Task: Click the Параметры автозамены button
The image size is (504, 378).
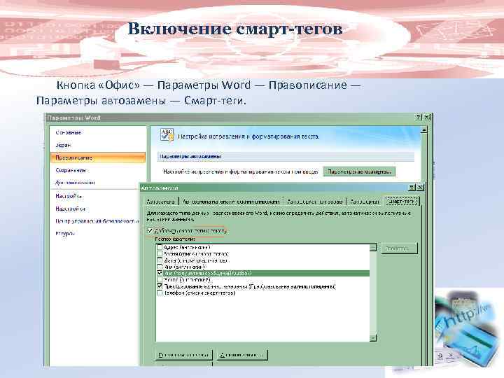Action: [x=359, y=171]
